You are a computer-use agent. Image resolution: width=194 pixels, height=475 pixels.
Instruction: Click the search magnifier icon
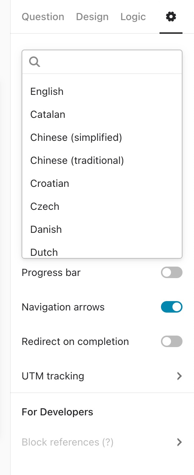[x=34, y=62]
